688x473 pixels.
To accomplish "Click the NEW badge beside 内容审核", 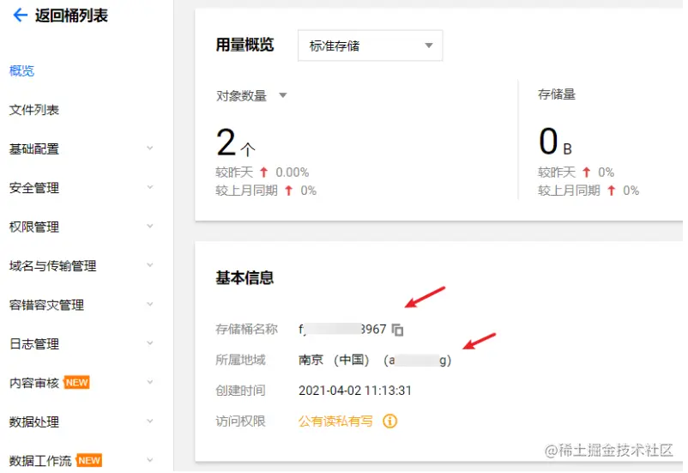I will pos(77,383).
